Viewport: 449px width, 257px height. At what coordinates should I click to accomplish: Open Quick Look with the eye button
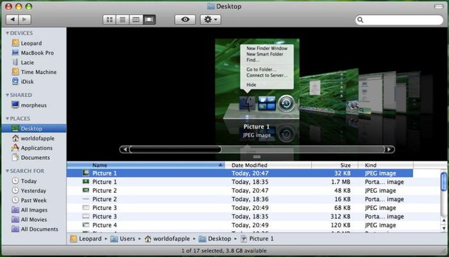(185, 19)
